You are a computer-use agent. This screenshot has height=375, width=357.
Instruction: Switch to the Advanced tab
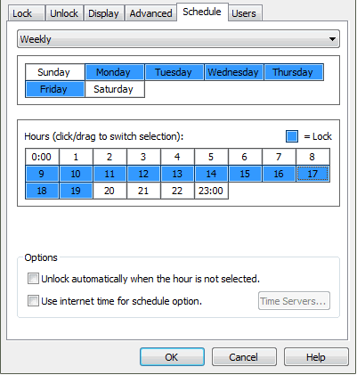click(x=150, y=13)
